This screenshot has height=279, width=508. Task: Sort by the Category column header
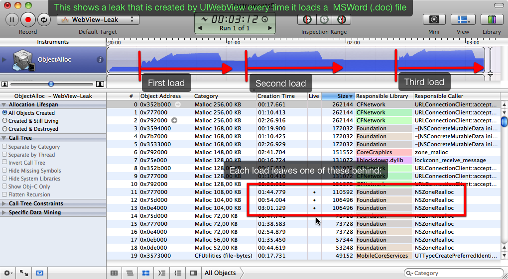click(224, 96)
